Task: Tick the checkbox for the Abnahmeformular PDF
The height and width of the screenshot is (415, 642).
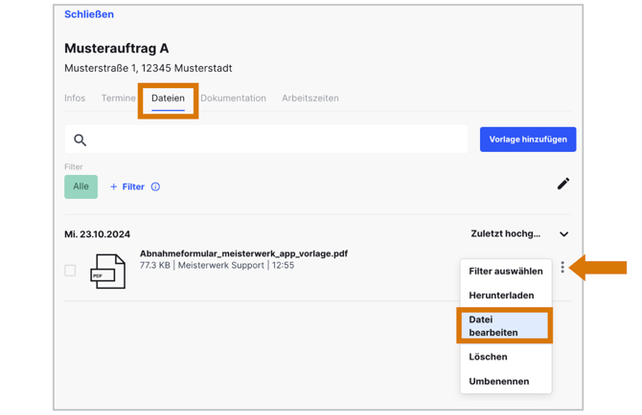Action: (70, 271)
